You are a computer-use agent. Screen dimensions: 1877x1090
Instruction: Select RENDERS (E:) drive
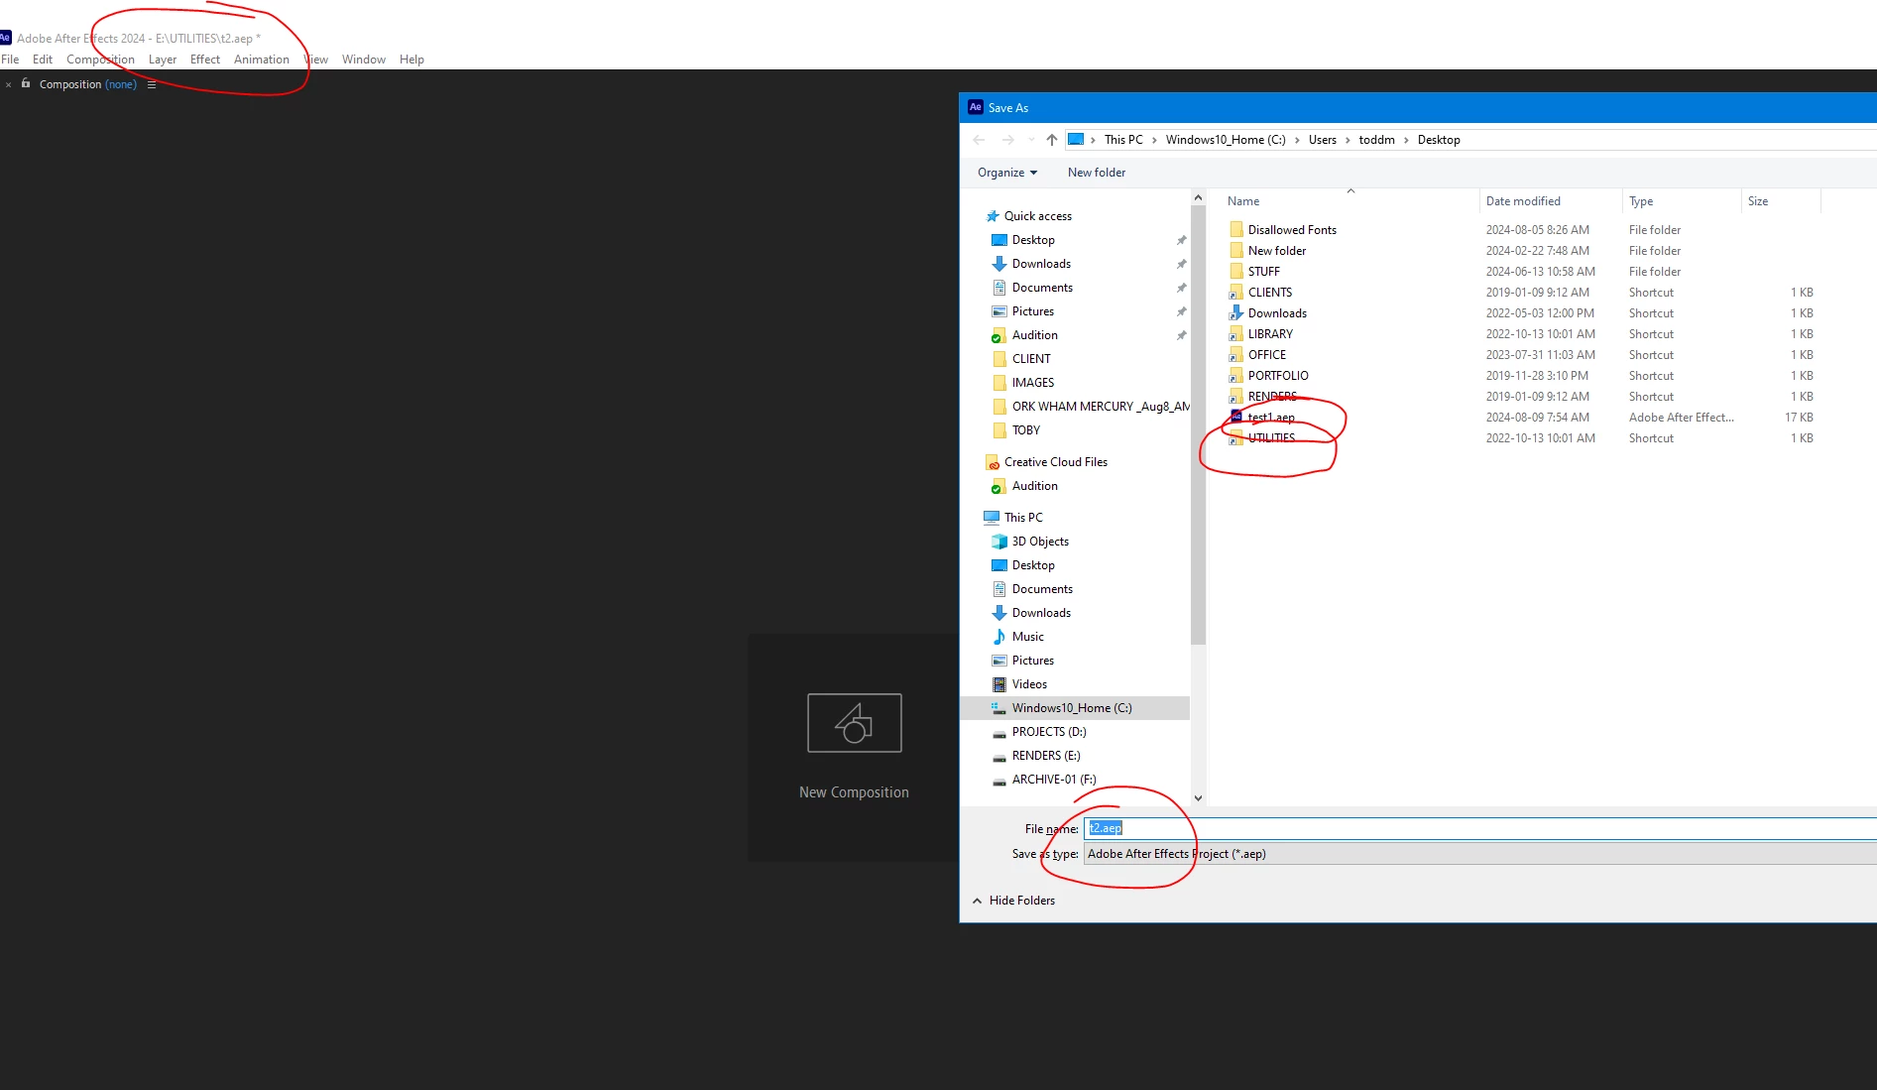click(1046, 756)
